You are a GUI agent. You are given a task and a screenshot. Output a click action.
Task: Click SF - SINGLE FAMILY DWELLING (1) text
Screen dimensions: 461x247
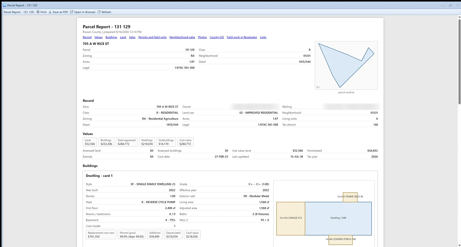click(x=153, y=184)
